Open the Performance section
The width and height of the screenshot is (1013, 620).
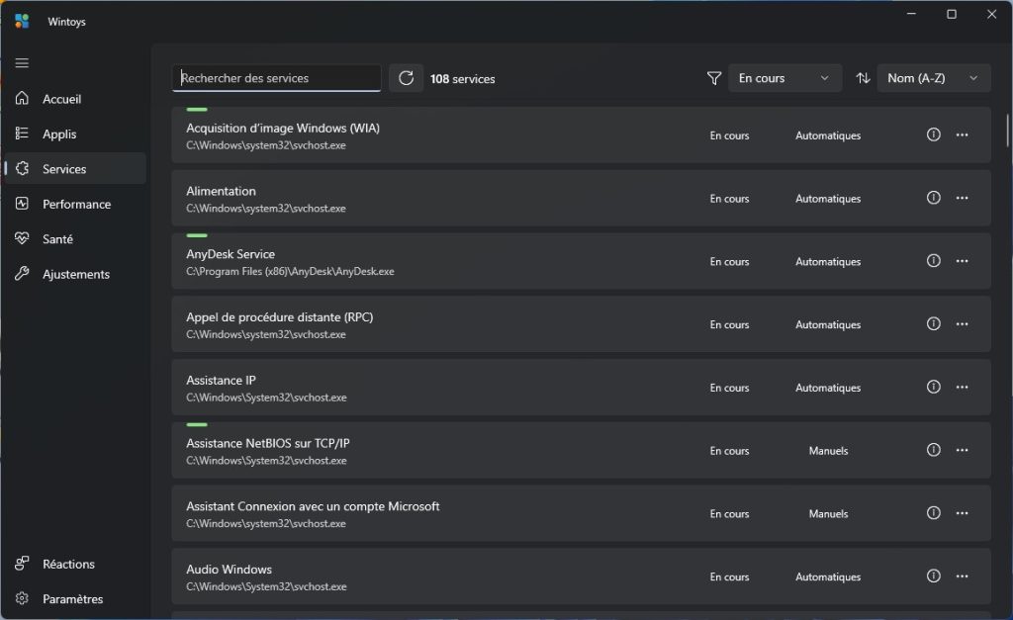75,204
